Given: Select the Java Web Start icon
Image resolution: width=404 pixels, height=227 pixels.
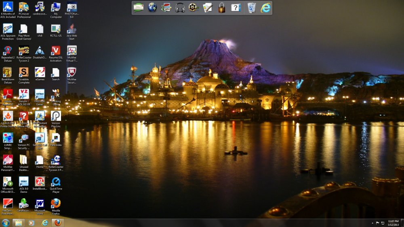Looking at the screenshot, I should coord(72,32).
